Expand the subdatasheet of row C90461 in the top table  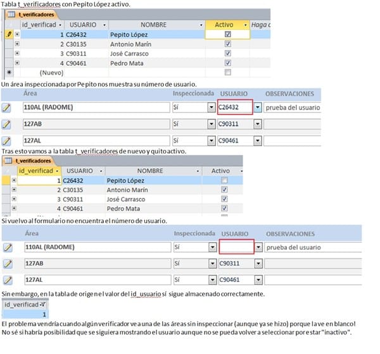[x=17, y=63]
